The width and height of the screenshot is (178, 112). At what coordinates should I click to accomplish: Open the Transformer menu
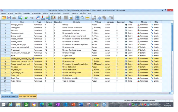[36, 13]
